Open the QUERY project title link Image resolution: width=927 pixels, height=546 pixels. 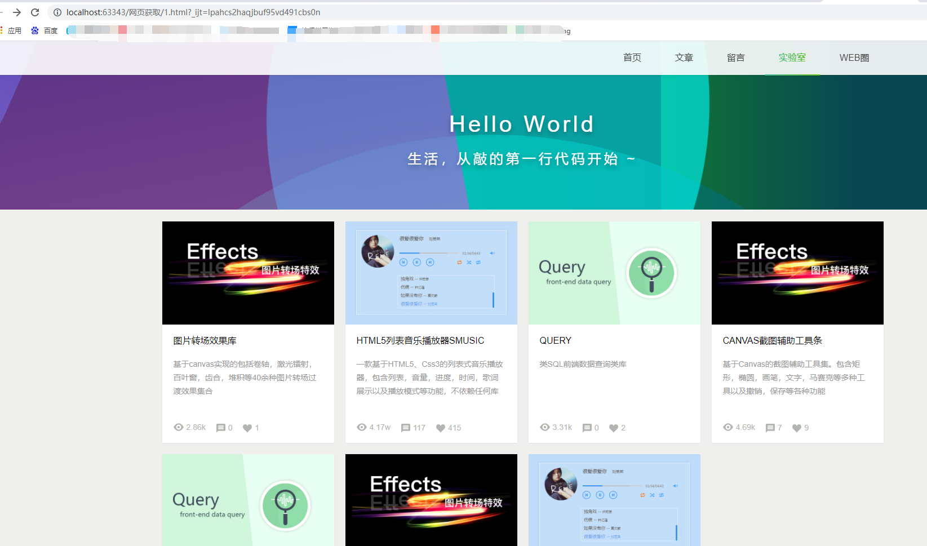555,340
